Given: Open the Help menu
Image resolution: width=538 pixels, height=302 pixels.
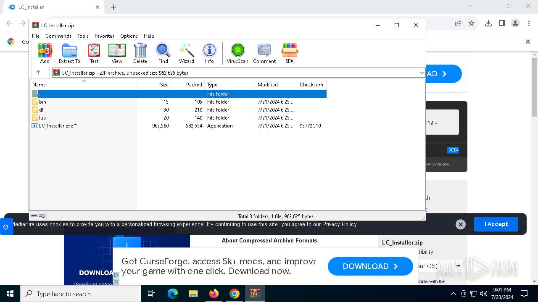Looking at the screenshot, I should click(x=149, y=36).
